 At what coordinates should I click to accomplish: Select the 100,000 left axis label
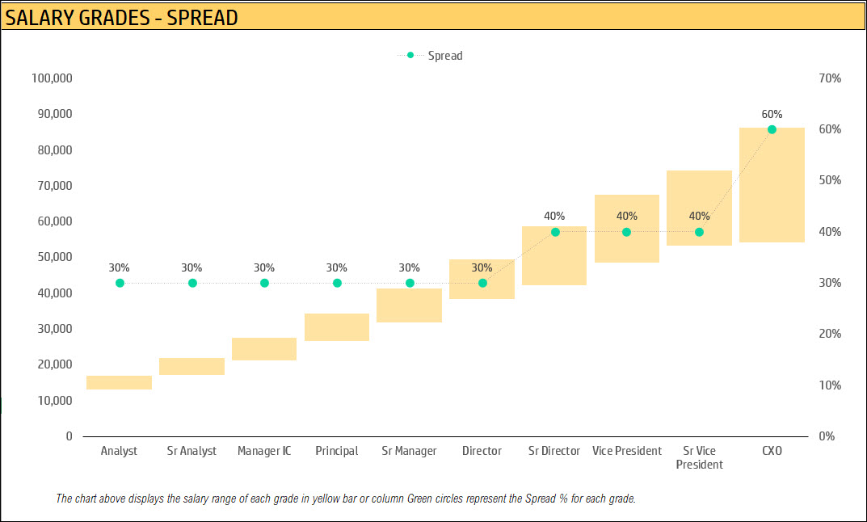click(52, 78)
